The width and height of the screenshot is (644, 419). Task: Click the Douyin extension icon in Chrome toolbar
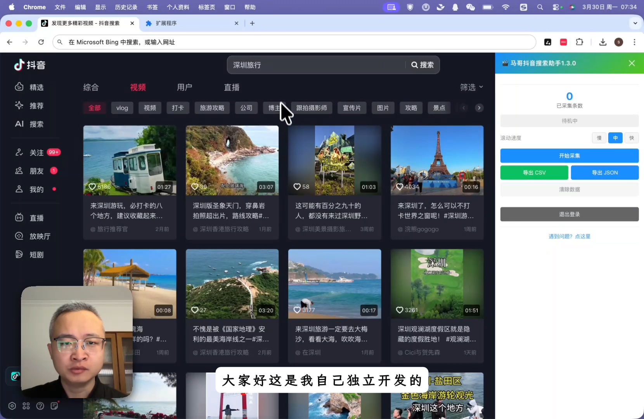pyautogui.click(x=548, y=42)
